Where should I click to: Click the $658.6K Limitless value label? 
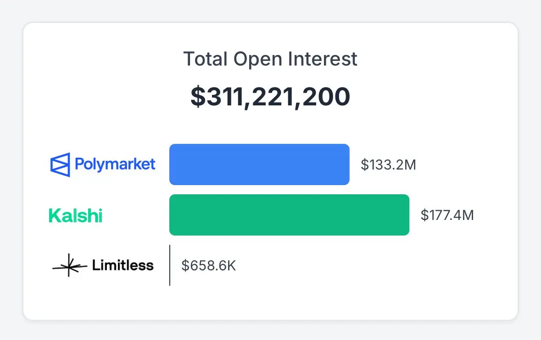click(209, 266)
